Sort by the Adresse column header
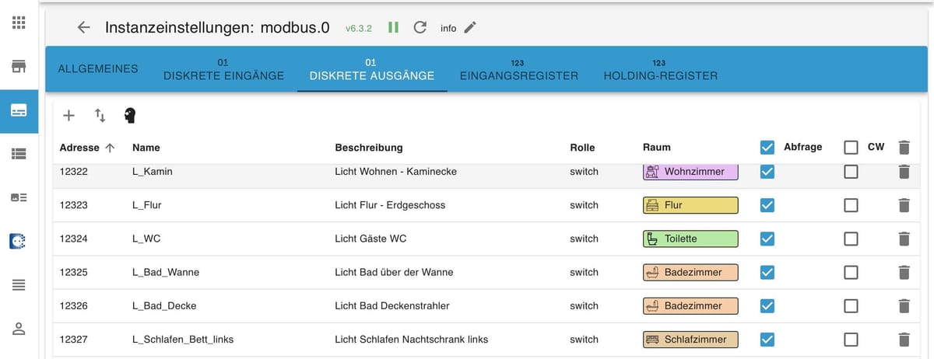The width and height of the screenshot is (934, 359). (x=86, y=147)
